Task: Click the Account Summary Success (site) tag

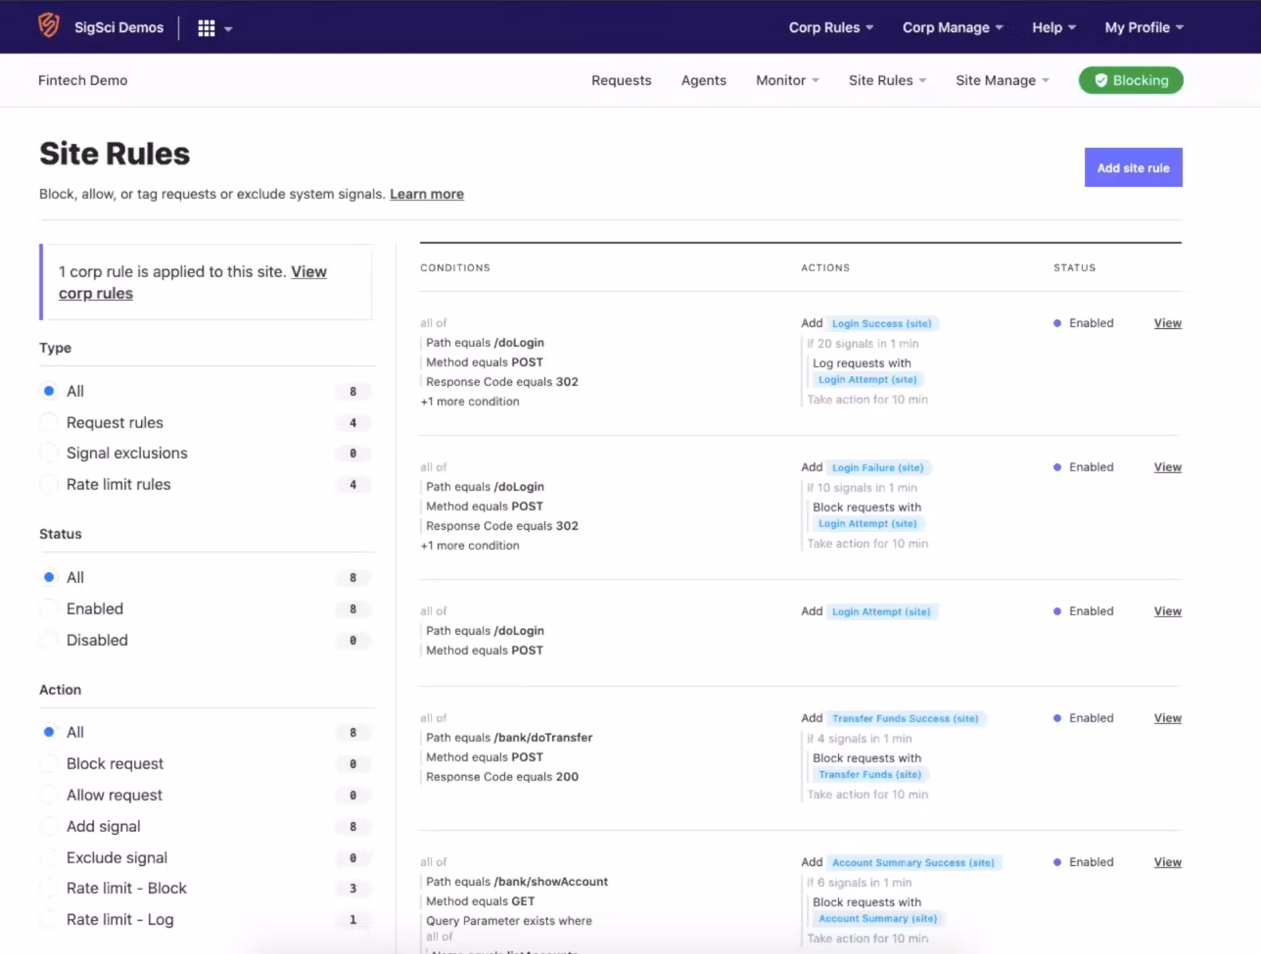Action: pos(912,863)
